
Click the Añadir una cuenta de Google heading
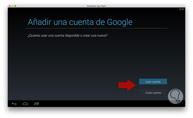click(x=80, y=22)
